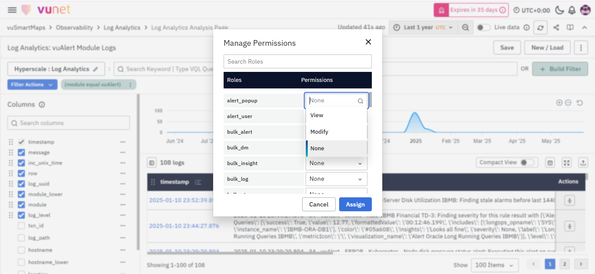Open the hamburger navigation menu
The image size is (595, 274).
click(x=12, y=10)
